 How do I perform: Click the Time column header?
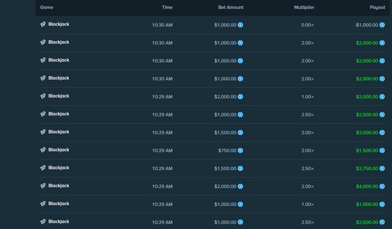tap(167, 7)
